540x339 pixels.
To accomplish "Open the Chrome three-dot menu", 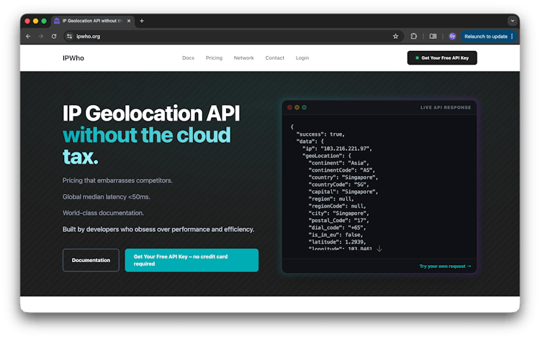I will 512,36.
